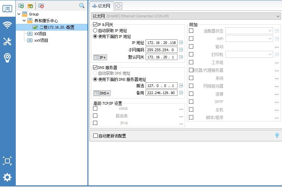Select 自动获取 IP 地址 radio button
Screen dimensions: 282x187
pyautogui.click(x=95, y=31)
